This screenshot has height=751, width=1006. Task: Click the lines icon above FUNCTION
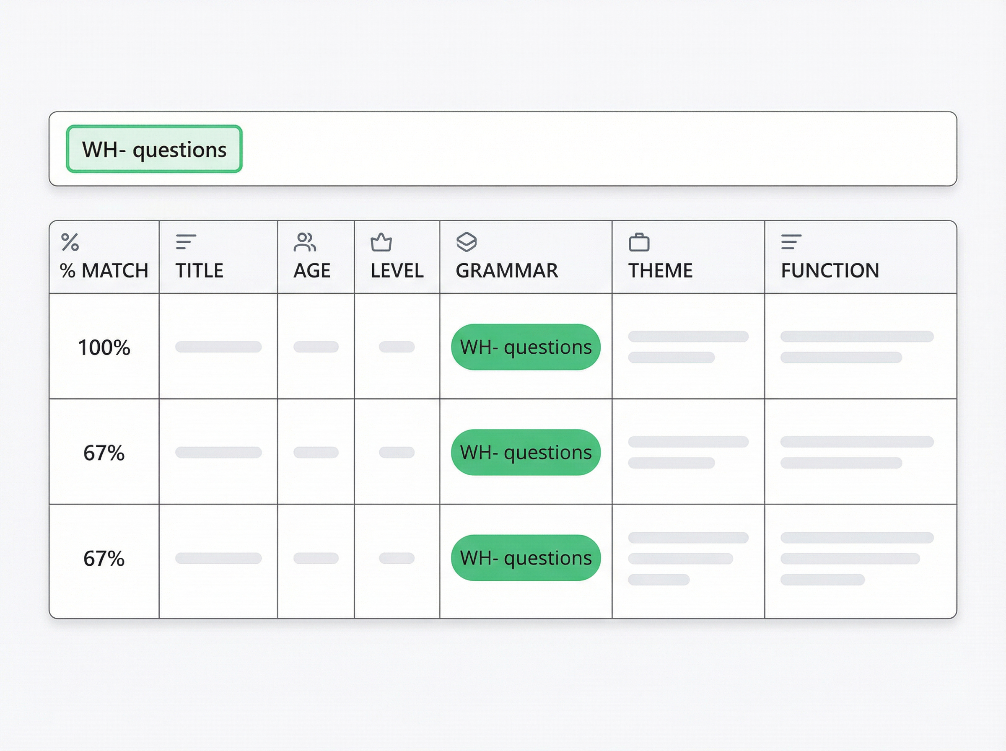coord(791,242)
